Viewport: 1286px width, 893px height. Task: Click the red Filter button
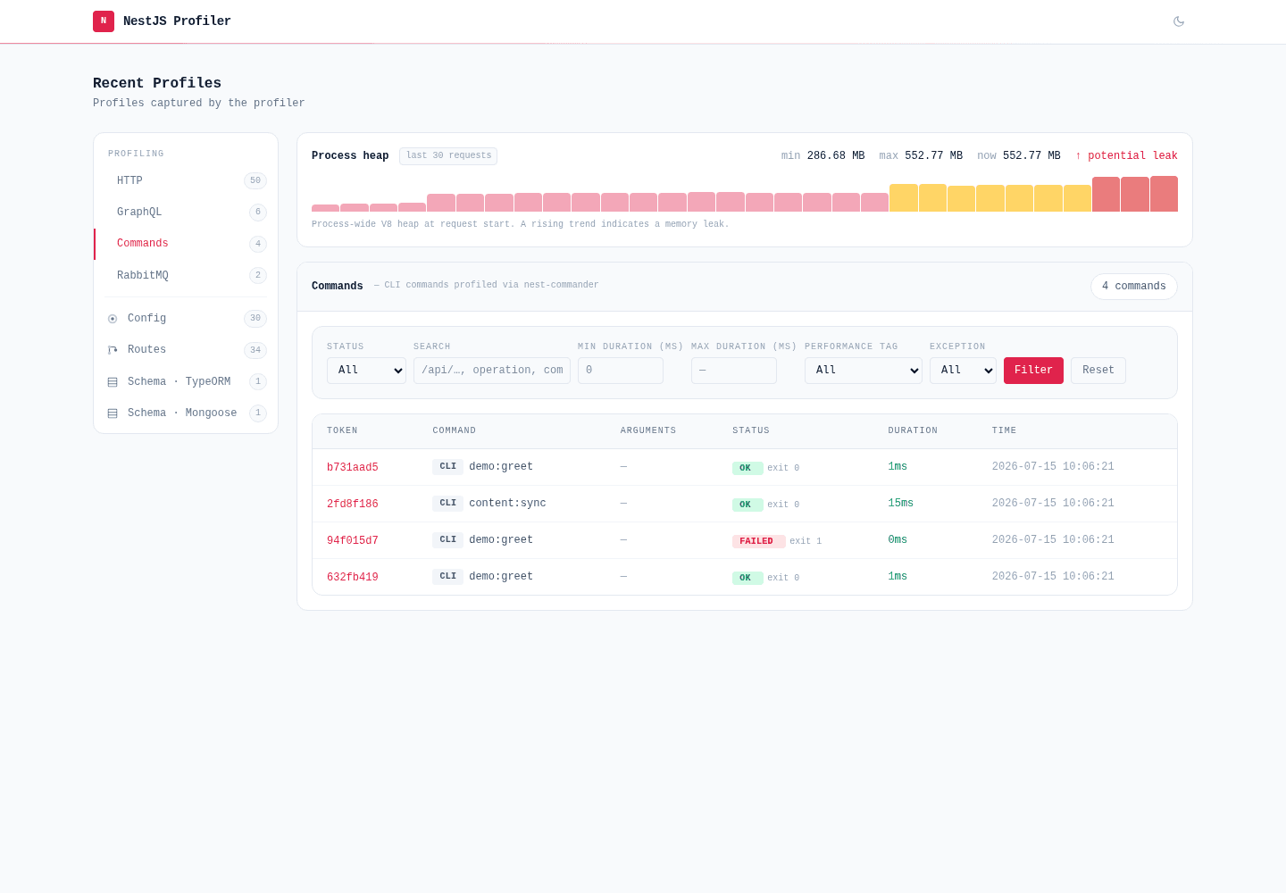click(1033, 371)
